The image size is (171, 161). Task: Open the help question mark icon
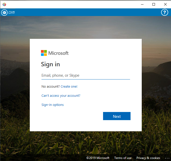(x=165, y=12)
